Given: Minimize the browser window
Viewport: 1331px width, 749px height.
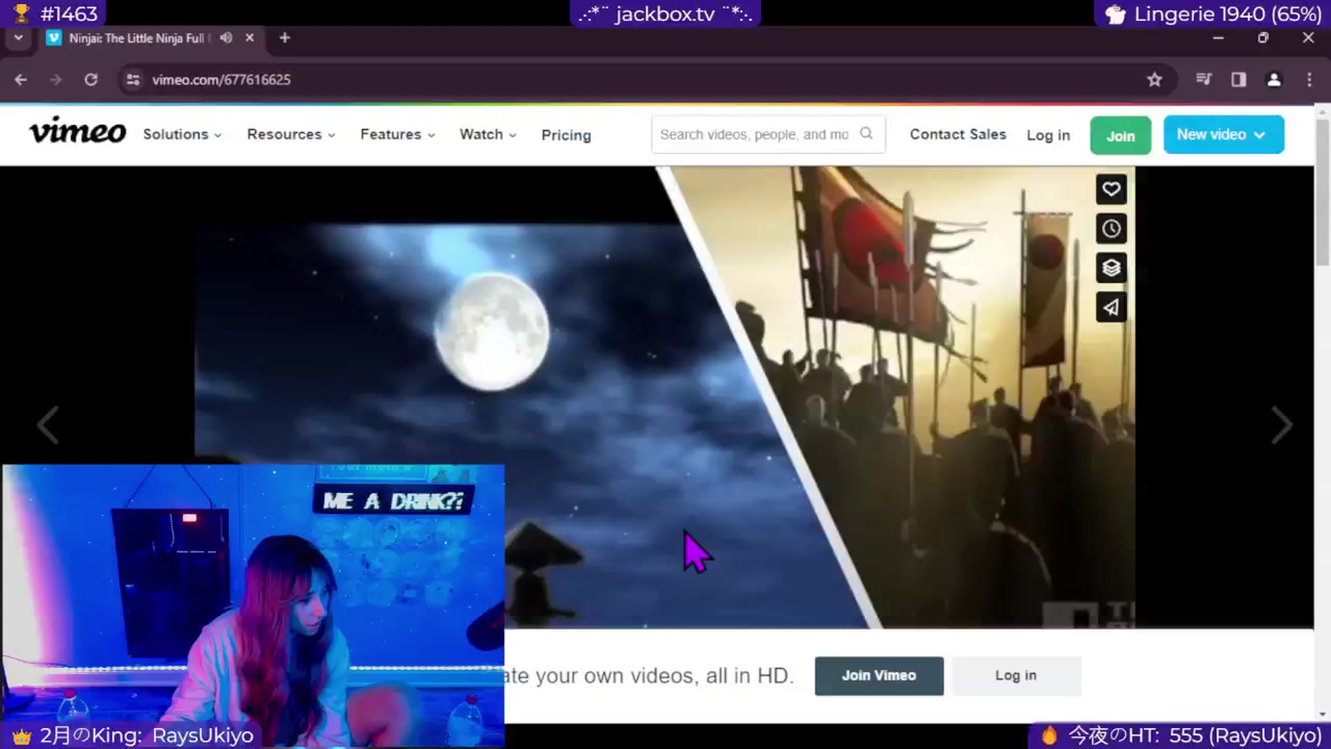Looking at the screenshot, I should tap(1218, 38).
